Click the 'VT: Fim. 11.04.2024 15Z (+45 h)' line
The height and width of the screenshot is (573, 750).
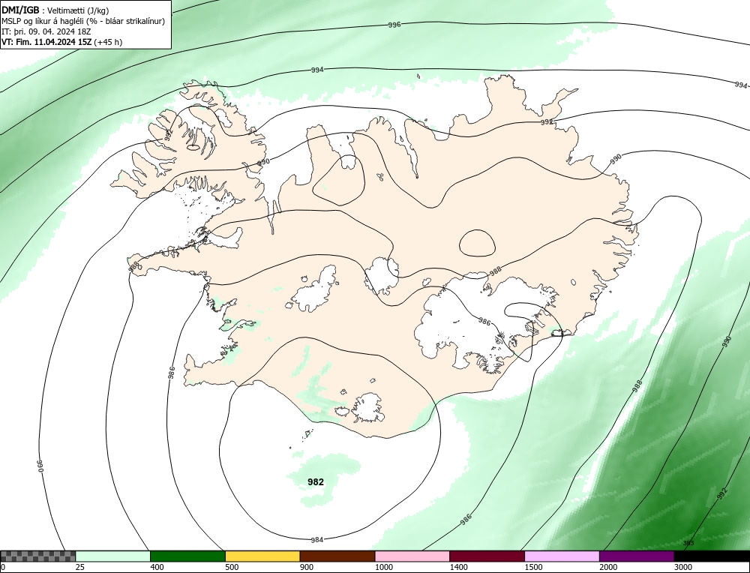[x=61, y=42]
